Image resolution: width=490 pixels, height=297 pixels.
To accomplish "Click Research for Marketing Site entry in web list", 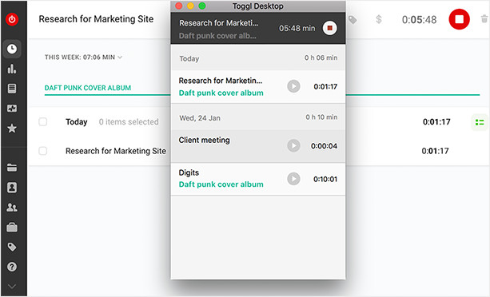I will click(116, 151).
